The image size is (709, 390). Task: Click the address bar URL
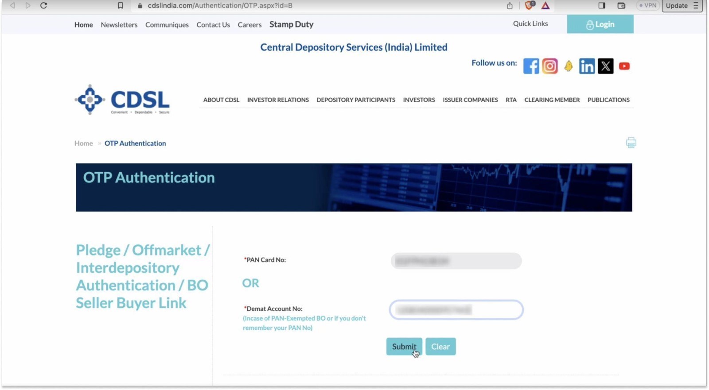(220, 6)
